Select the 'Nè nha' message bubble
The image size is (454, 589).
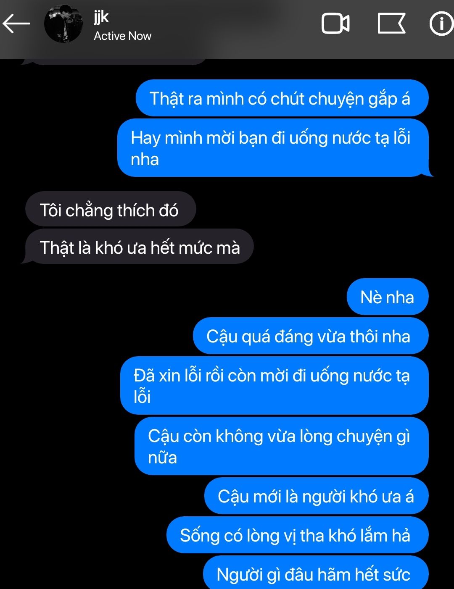click(387, 297)
